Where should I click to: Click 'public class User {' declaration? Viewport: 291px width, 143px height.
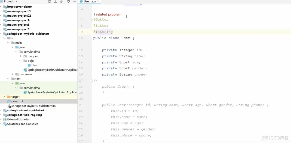[x=114, y=38]
